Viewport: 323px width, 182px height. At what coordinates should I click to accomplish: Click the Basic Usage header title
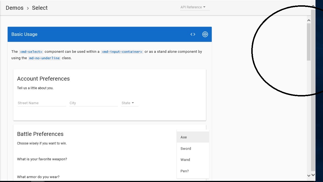pyautogui.click(x=24, y=34)
